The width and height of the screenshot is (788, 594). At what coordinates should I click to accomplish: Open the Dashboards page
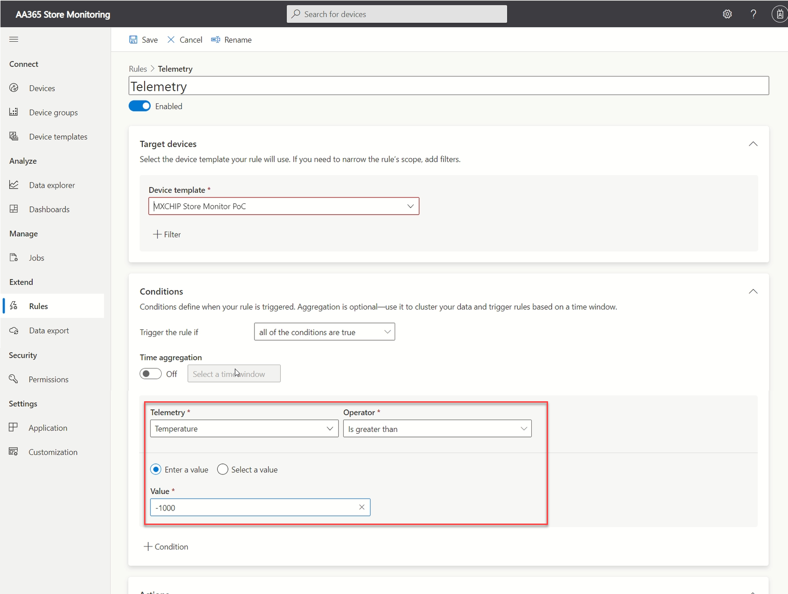click(49, 209)
